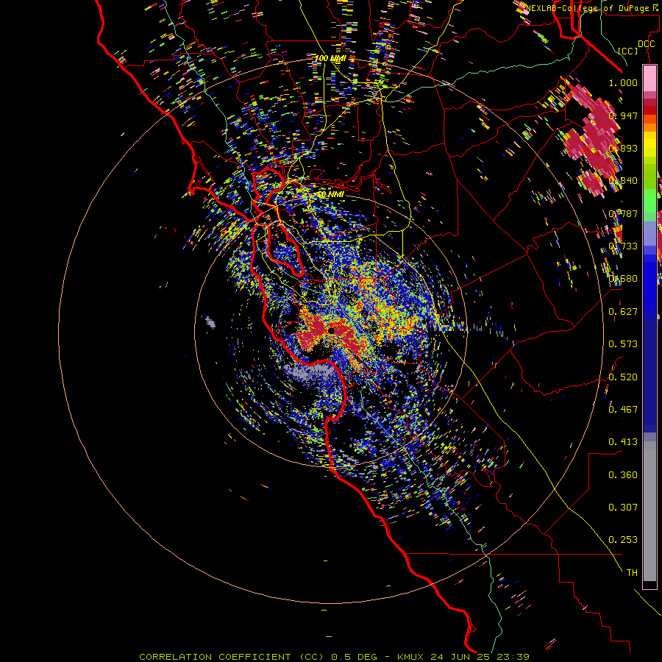The image size is (662, 662).
Task: Select the 0.253 legend value
Action: (x=623, y=540)
